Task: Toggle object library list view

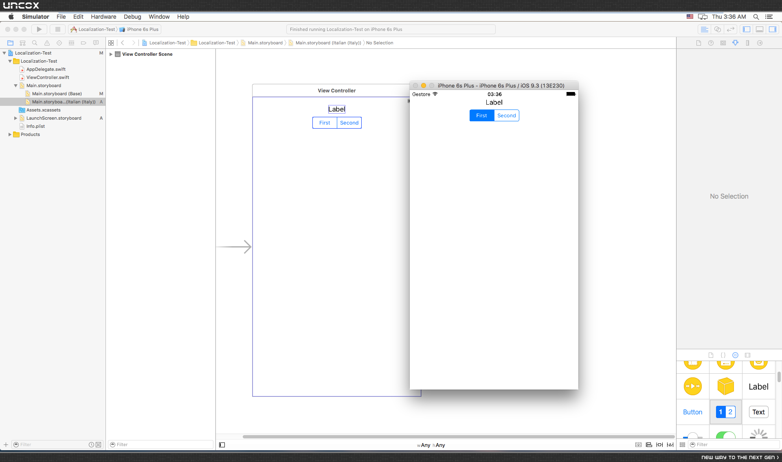Action: click(x=683, y=444)
